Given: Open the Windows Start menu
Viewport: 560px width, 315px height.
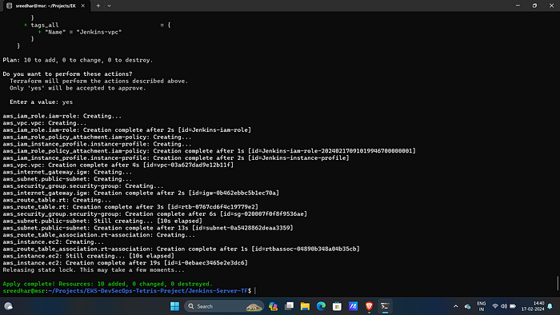Looking at the screenshot, I should [x=174, y=306].
